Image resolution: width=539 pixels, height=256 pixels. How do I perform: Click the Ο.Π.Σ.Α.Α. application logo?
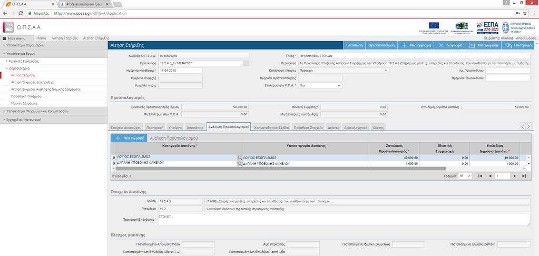pos(8,27)
